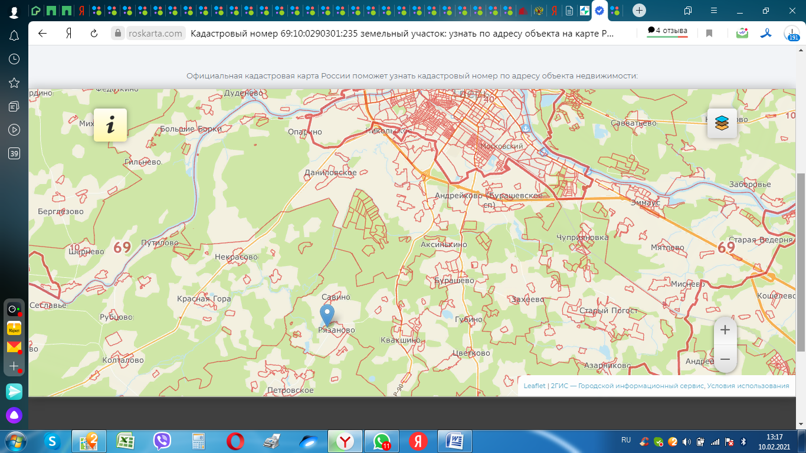The image size is (806, 453).
Task: Click the Большие Борки map label
Action: coord(190,129)
